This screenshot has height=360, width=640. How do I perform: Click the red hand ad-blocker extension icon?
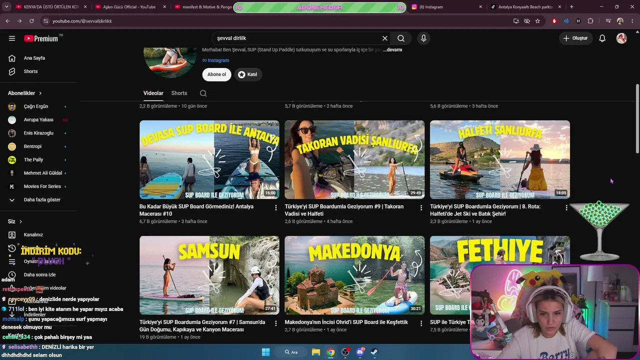point(554,21)
